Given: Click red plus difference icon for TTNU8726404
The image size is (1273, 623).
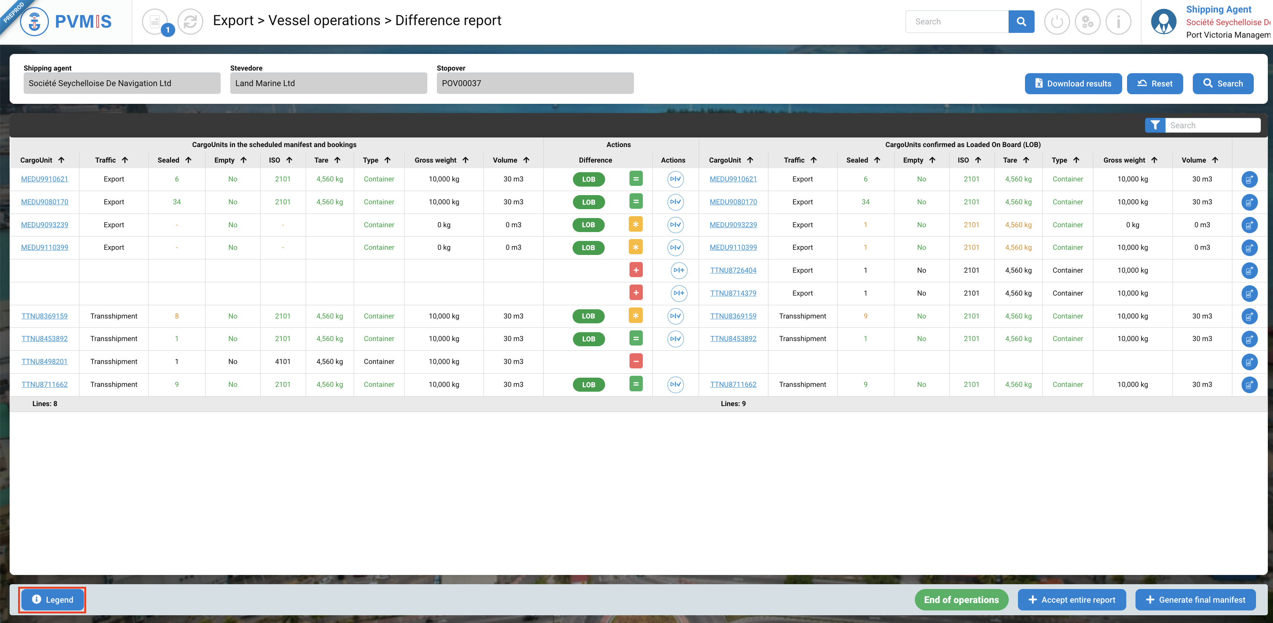Looking at the screenshot, I should pos(635,270).
